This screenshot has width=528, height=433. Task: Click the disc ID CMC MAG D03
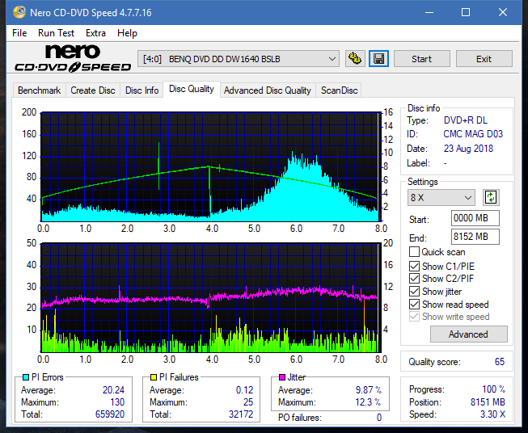(x=473, y=134)
